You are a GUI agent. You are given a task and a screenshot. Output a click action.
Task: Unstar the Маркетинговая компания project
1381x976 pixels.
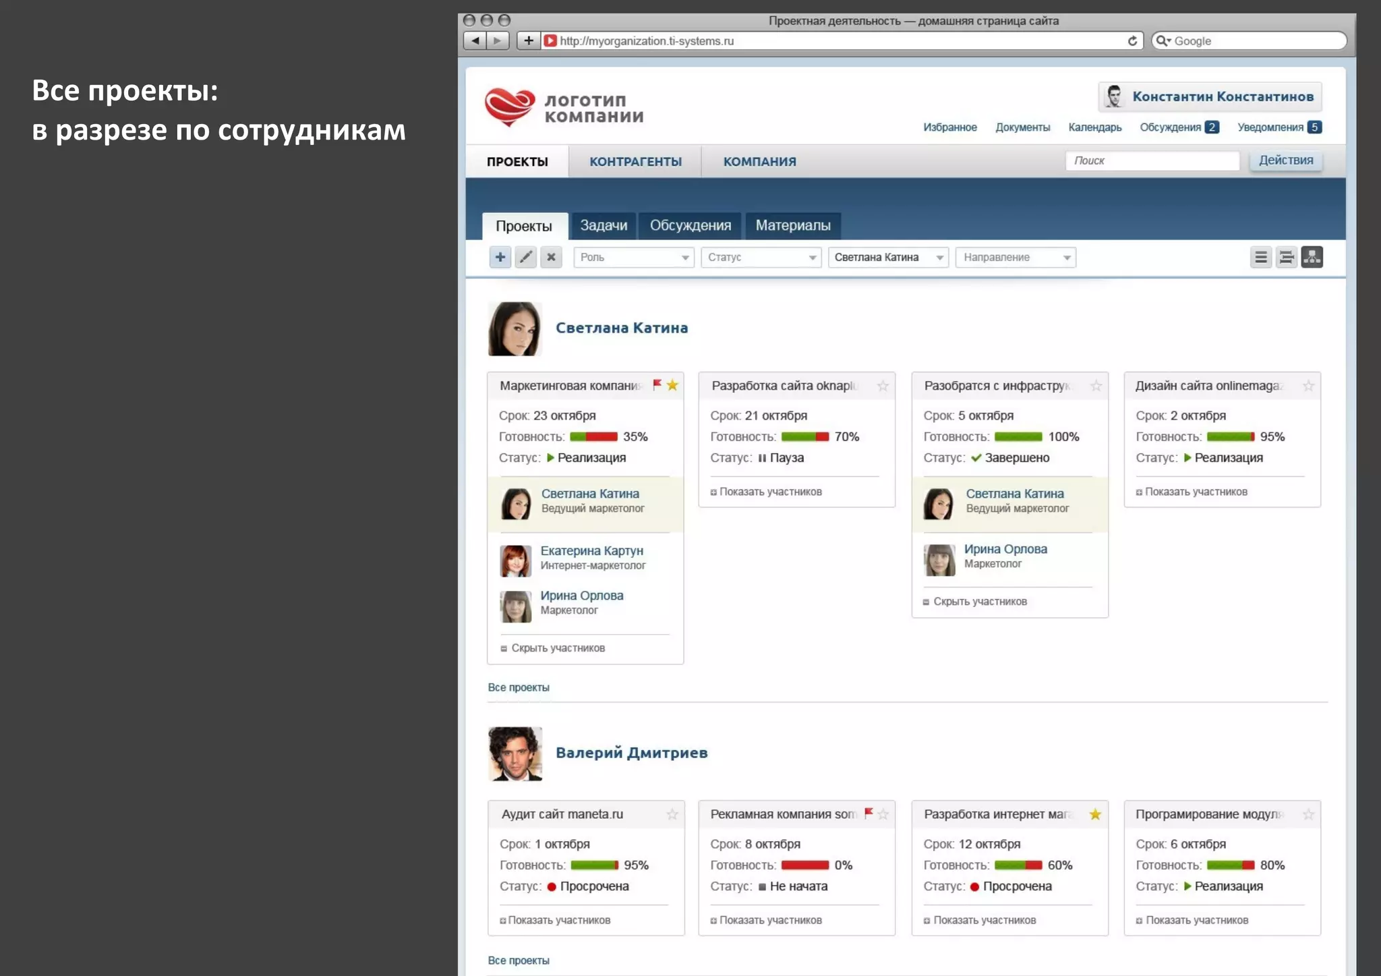click(x=672, y=385)
